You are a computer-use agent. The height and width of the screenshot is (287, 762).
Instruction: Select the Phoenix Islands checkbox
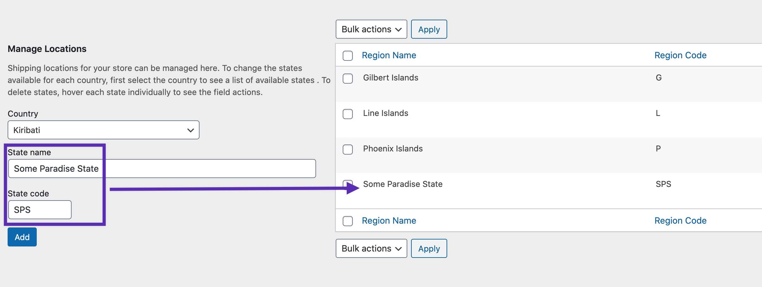pos(347,150)
